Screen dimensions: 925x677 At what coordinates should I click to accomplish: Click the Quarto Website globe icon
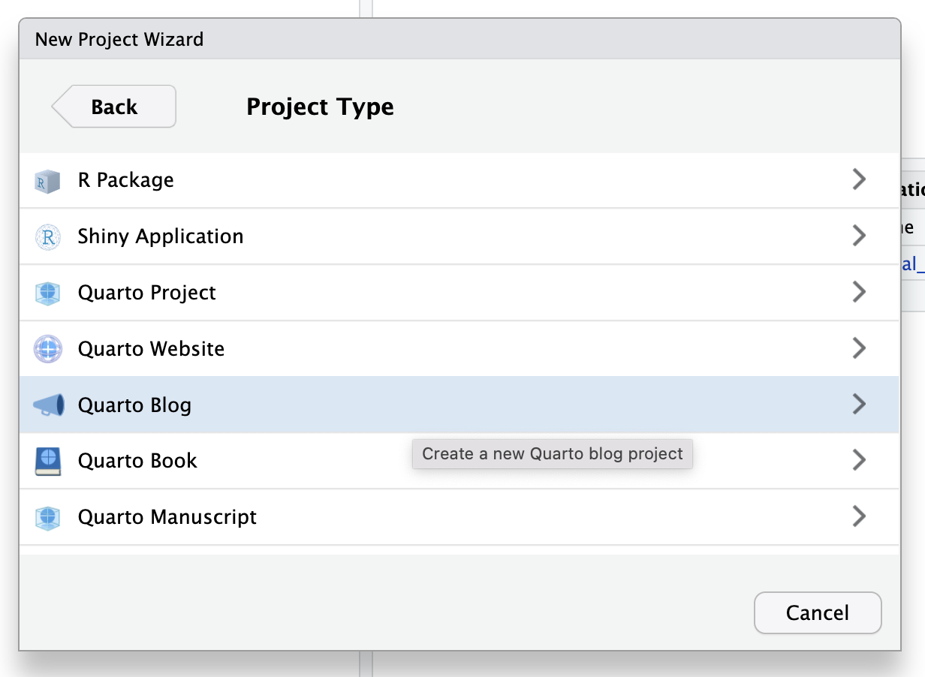click(47, 350)
